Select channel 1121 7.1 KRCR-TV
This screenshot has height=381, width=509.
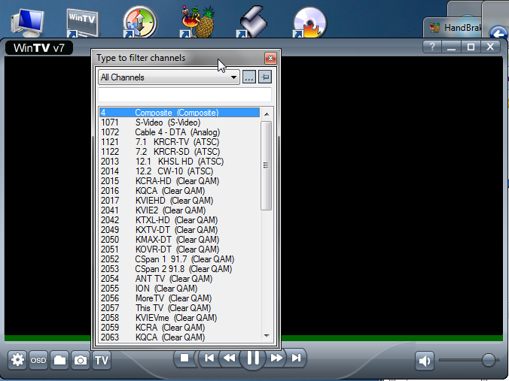(x=179, y=142)
